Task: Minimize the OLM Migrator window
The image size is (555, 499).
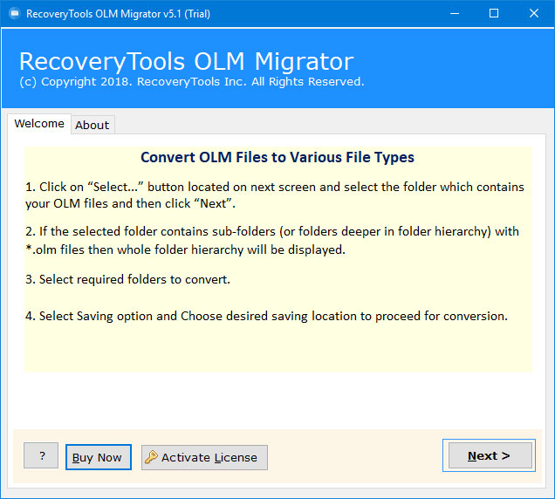Action: pos(455,13)
